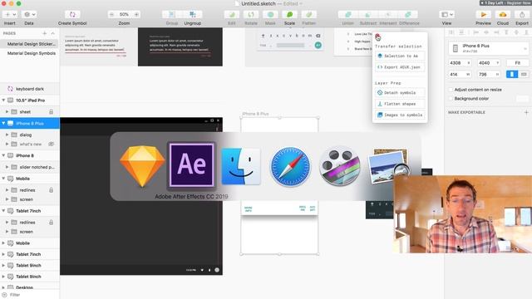Click Images to symbols button

pos(400,115)
